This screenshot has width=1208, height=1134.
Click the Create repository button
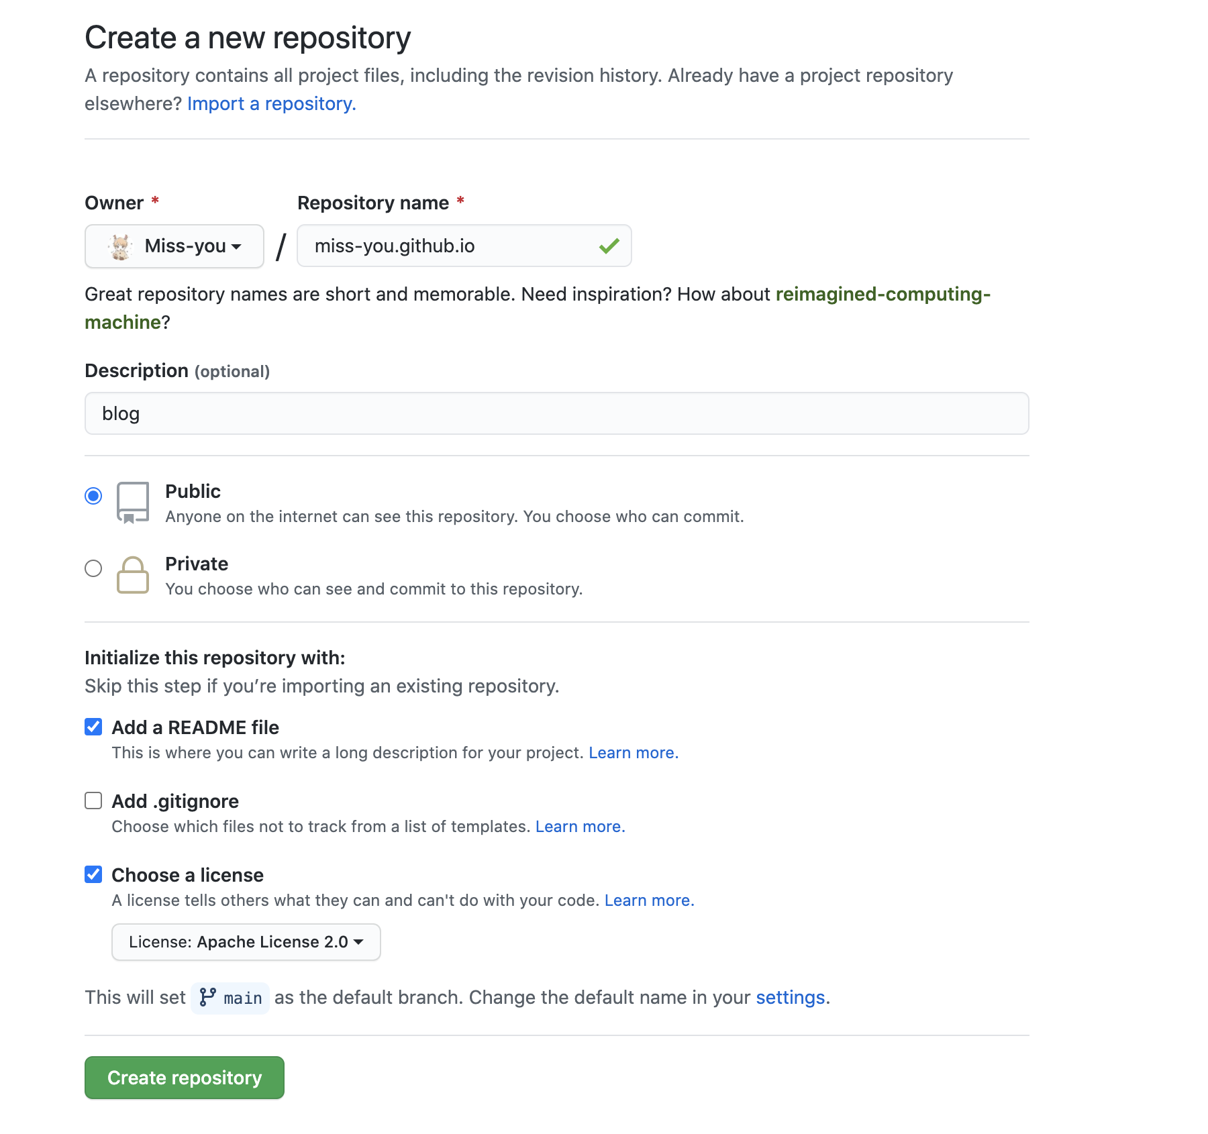click(x=185, y=1078)
